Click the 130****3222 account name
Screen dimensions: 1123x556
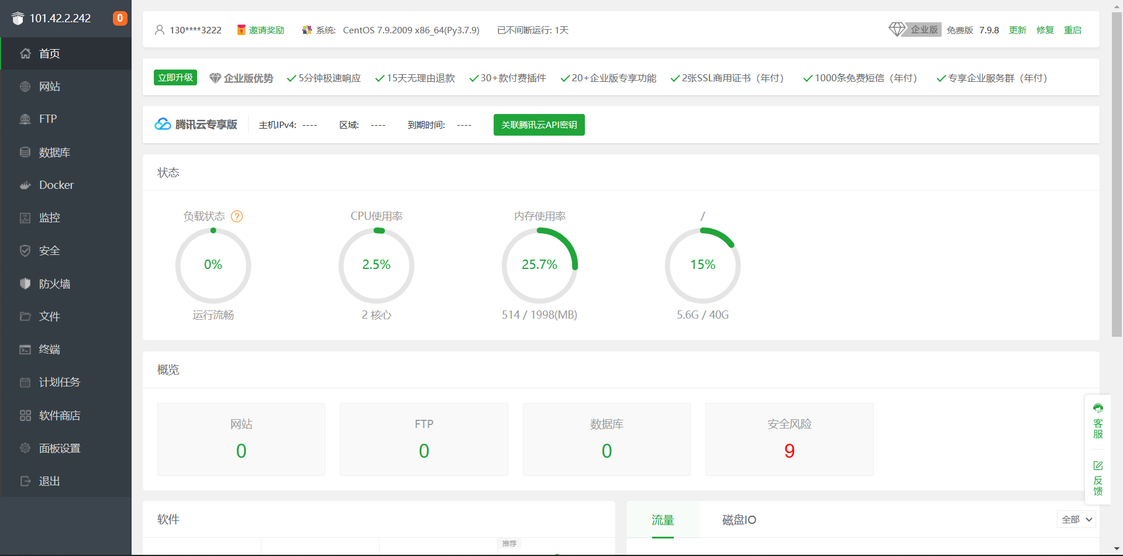[x=195, y=30]
